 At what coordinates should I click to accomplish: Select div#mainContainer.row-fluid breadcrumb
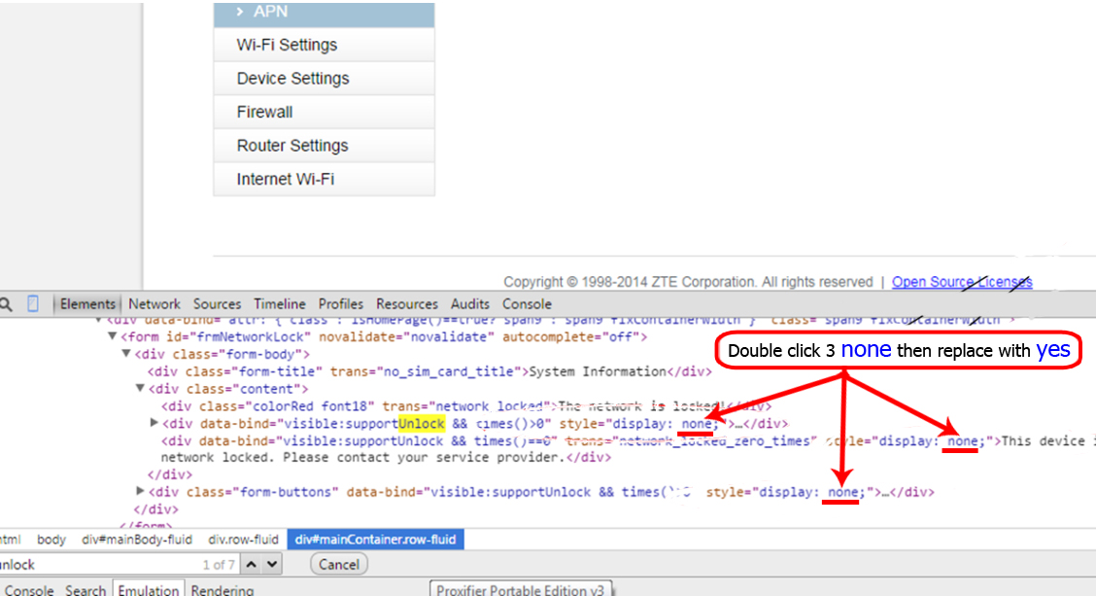375,540
